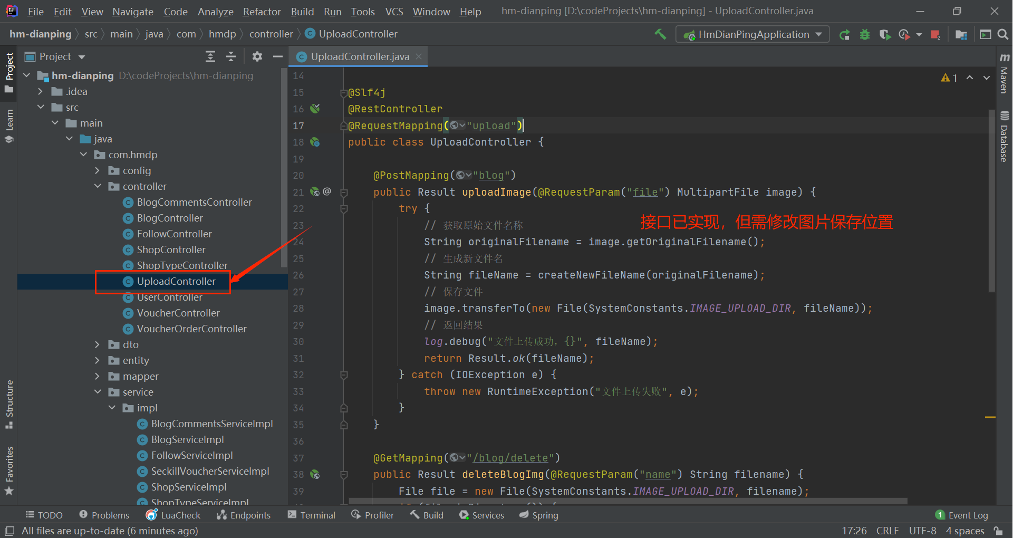Open the Problems tool window
The image size is (1013, 538).
tap(104, 515)
